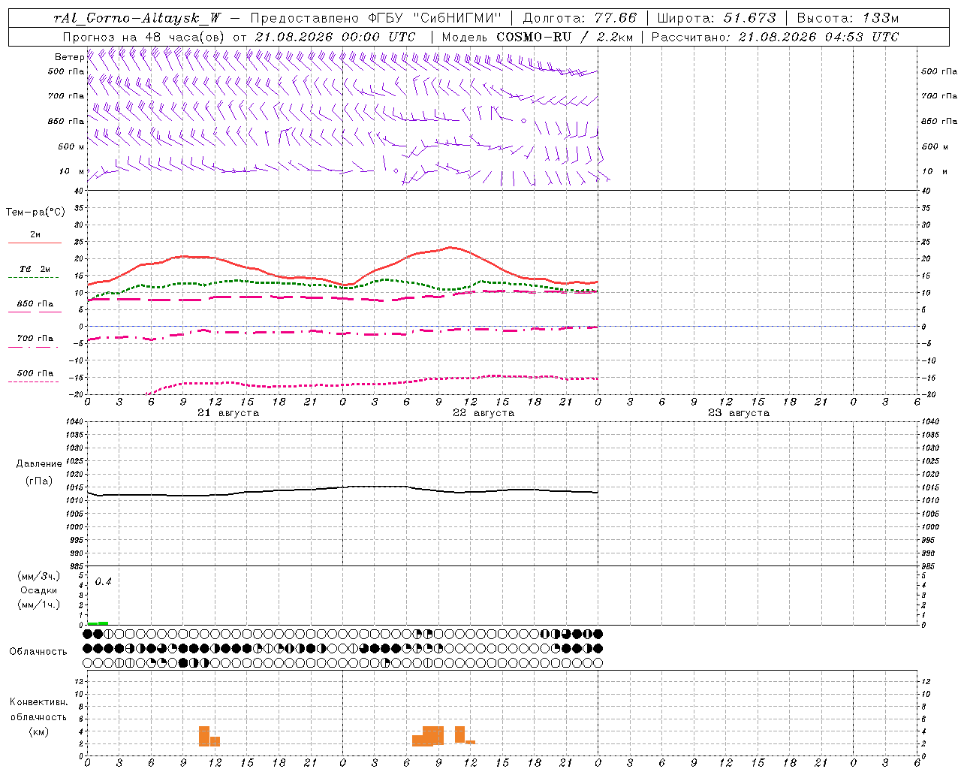
Task: Click the Ветер wind panel label
Action: click(x=70, y=57)
